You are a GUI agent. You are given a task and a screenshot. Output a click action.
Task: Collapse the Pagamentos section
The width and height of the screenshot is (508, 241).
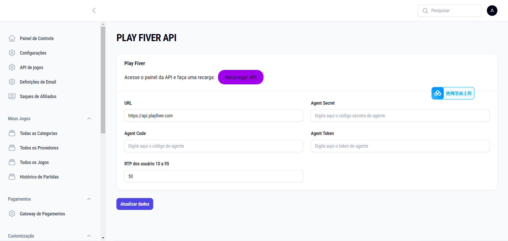coord(89,199)
